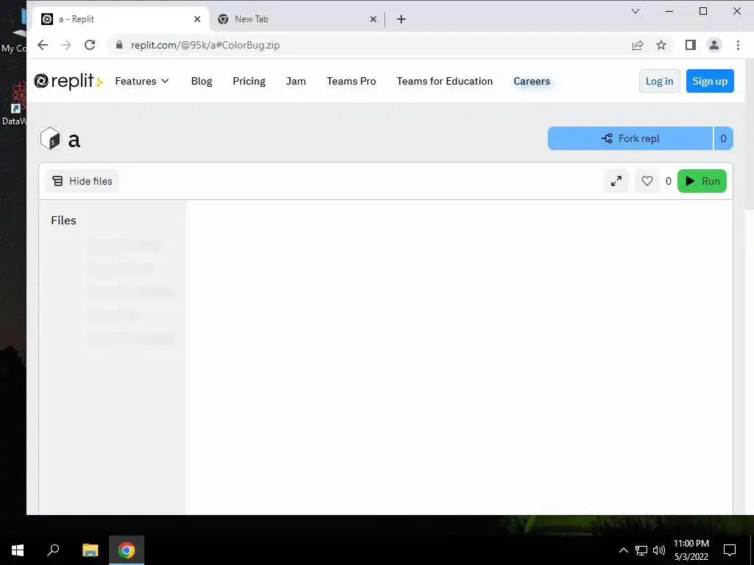Open the Jam link
Screen dimensions: 754x565
coord(296,81)
